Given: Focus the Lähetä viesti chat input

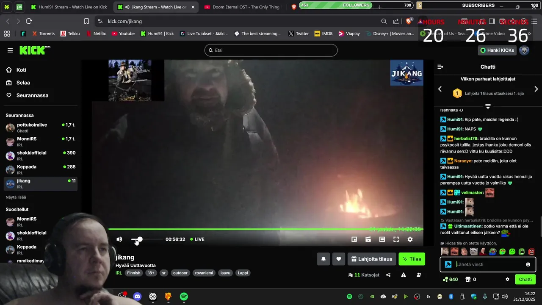Looking at the screenshot, I should [x=488, y=264].
